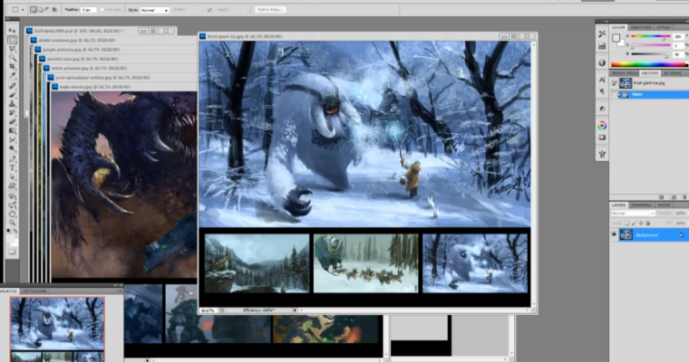
Task: Select the History Brush tool
Action: [13, 113]
